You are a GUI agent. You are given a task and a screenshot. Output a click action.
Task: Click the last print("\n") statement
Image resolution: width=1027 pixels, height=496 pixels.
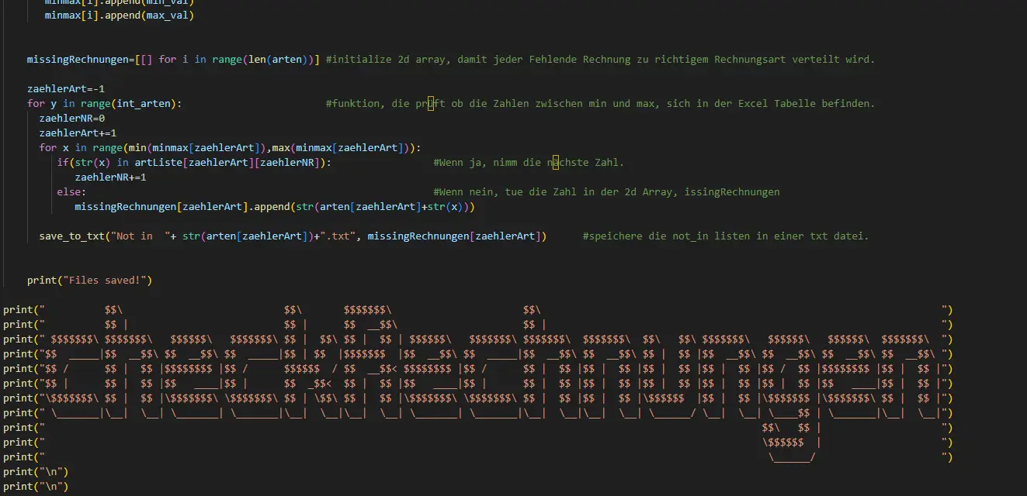(36, 486)
